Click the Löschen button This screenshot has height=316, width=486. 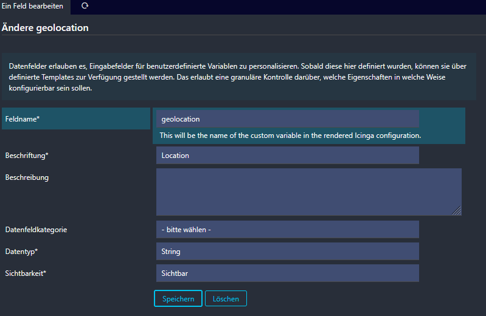coord(226,299)
